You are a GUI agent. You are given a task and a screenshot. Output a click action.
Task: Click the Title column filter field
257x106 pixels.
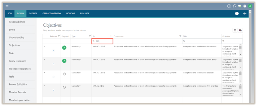[x=202, y=41]
